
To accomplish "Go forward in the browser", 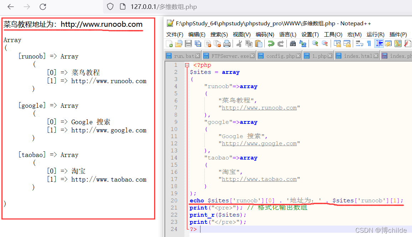I will pyautogui.click(x=27, y=6).
